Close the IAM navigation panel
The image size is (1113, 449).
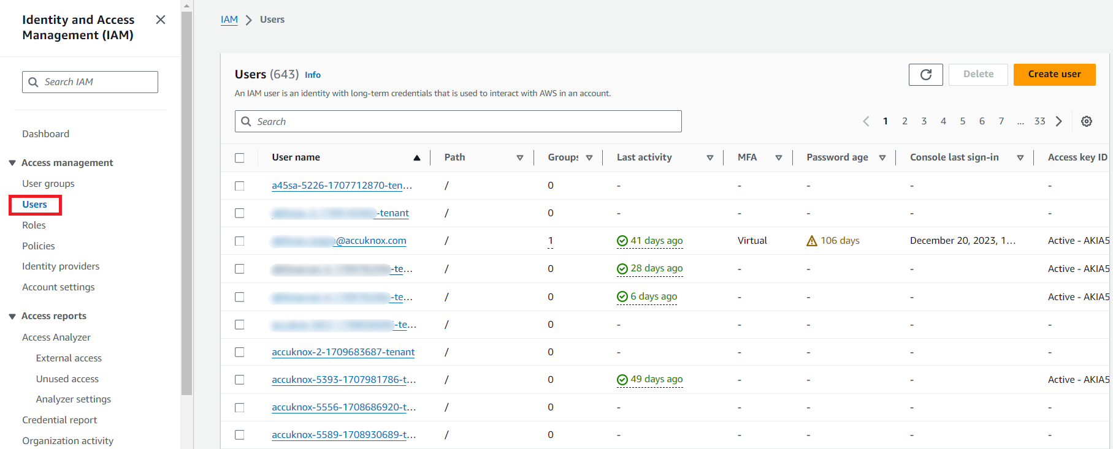click(161, 20)
